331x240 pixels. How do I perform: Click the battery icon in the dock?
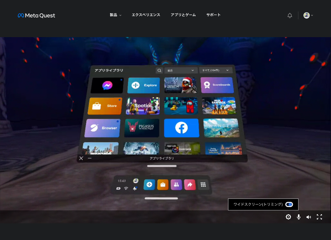tap(119, 188)
